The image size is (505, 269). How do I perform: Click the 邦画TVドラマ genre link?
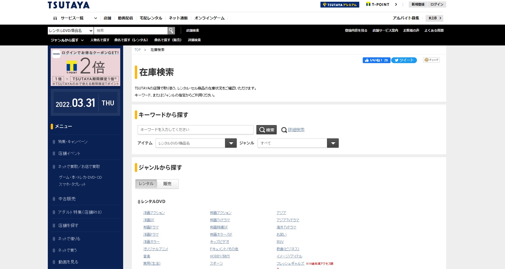click(220, 220)
